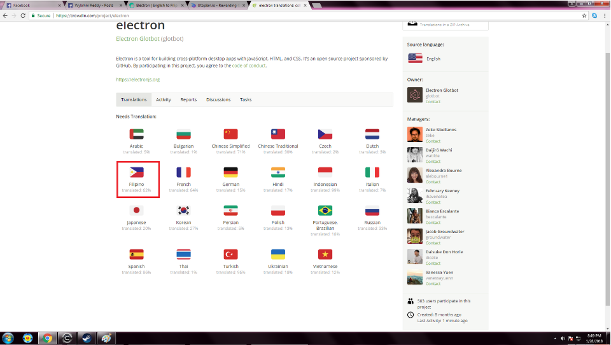Open Electron Glotbot profile link under title

tap(137, 39)
